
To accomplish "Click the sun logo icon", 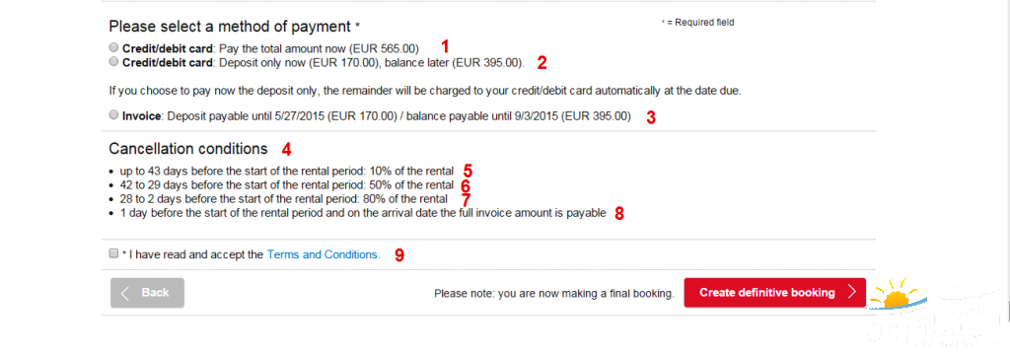I will coord(890,296).
